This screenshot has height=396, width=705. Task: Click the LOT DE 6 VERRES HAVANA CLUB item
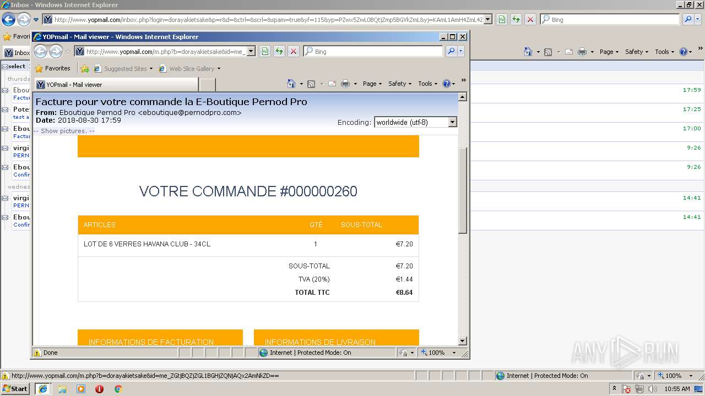click(x=147, y=244)
